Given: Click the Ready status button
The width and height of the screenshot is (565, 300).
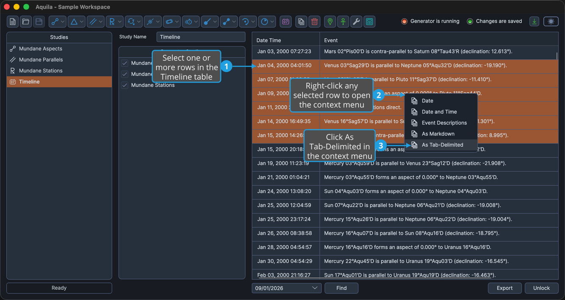Looking at the screenshot, I should [x=59, y=288].
